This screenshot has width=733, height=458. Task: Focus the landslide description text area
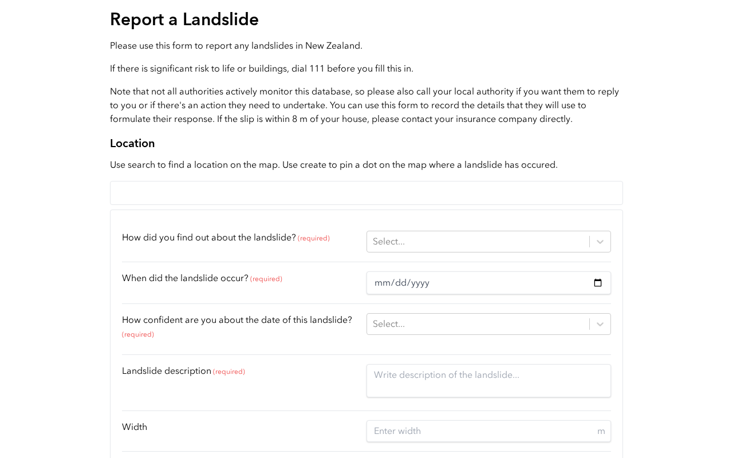click(x=488, y=381)
